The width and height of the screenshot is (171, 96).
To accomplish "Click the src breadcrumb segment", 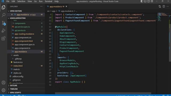I will tap(48, 11).
